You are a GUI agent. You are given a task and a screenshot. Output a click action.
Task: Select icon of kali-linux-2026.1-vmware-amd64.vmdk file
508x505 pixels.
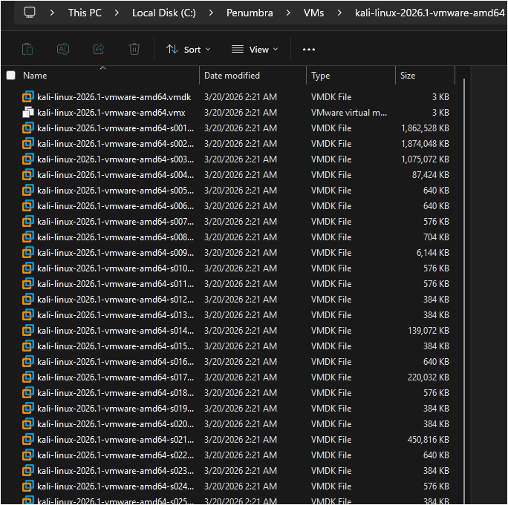coord(28,96)
